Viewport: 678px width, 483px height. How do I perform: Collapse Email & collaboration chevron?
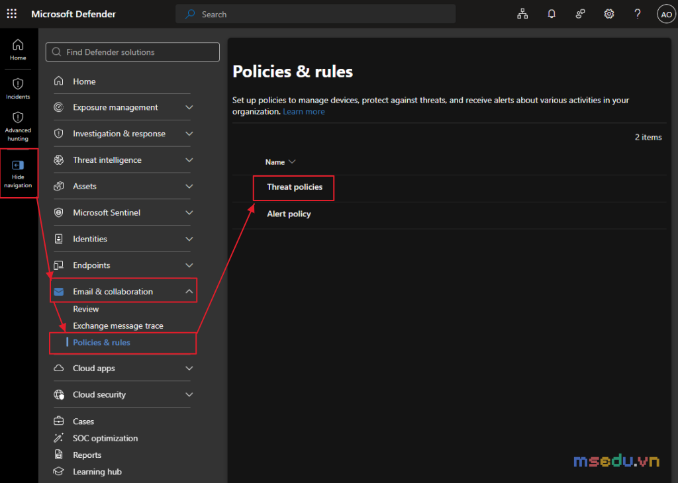pos(189,292)
